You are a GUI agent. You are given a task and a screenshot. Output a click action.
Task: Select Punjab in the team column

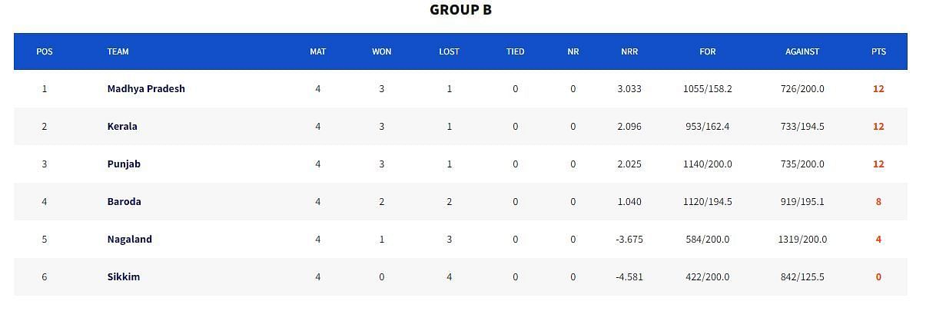tap(124, 164)
